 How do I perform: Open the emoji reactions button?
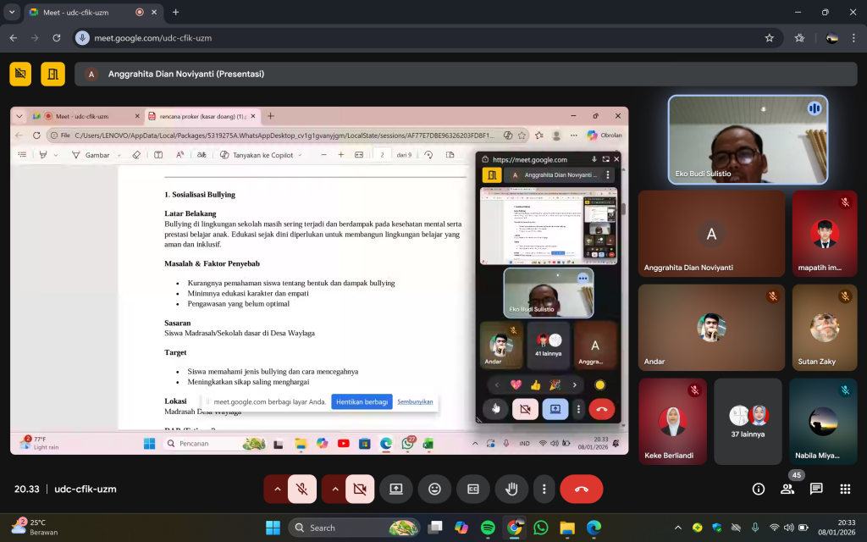pos(434,489)
